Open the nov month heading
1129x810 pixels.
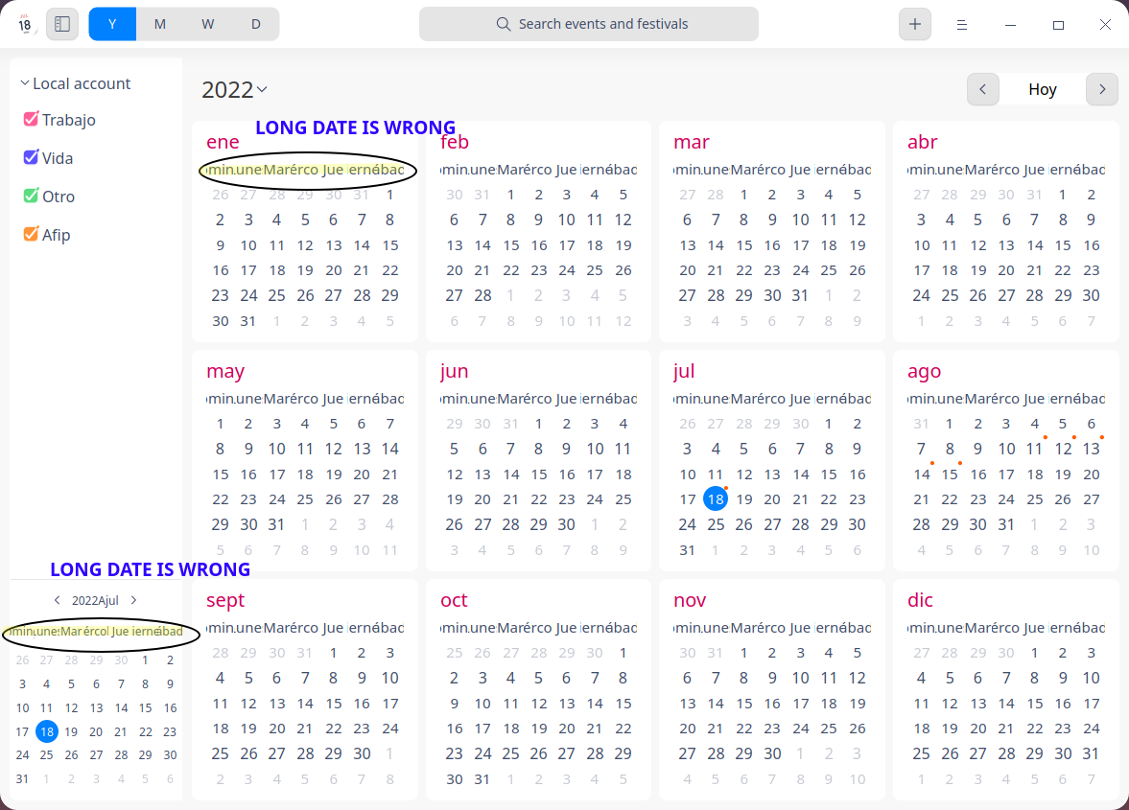690,600
